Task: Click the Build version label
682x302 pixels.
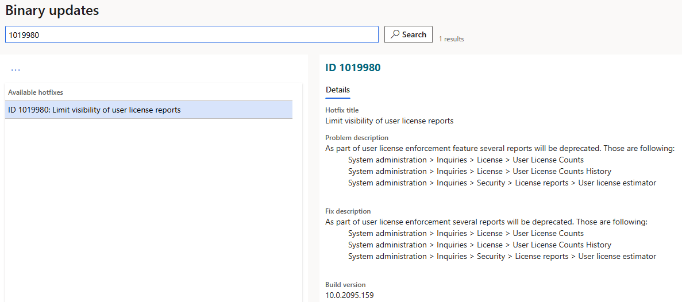Action: [345, 285]
